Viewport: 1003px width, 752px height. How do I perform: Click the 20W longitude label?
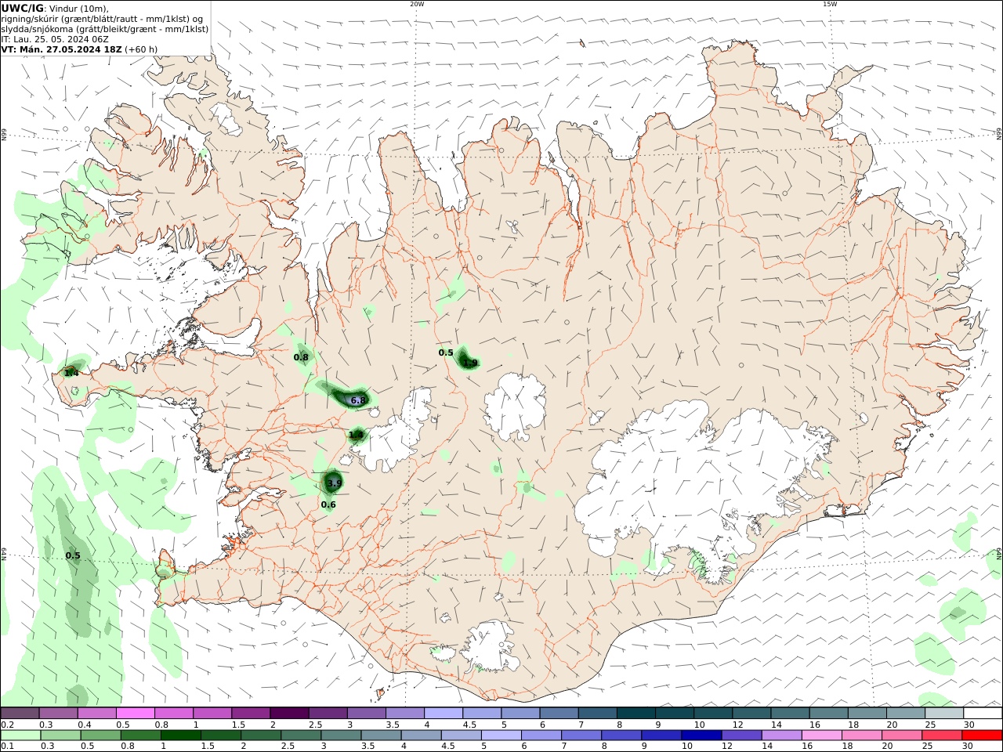(x=417, y=4)
